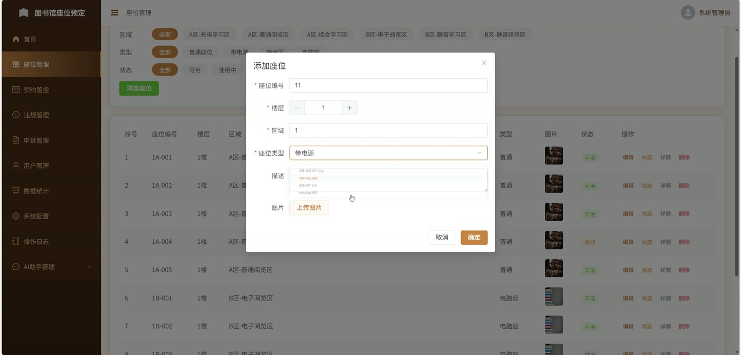The height and width of the screenshot is (355, 741).
Task: Click the 座位类型 select showing 带电源
Action: click(389, 153)
